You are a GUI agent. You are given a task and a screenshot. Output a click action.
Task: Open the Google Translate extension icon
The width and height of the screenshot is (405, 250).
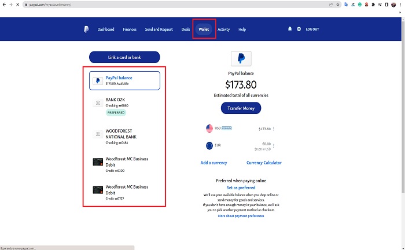[346, 5]
